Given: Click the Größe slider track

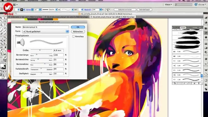Looking at the screenshot, I should pyautogui.click(x=41, y=50).
